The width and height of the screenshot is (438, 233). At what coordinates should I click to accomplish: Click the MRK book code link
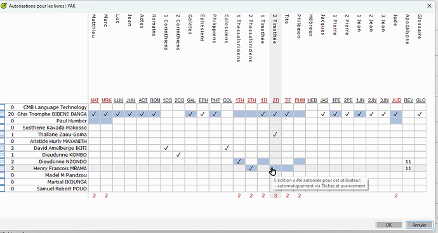tap(107, 100)
